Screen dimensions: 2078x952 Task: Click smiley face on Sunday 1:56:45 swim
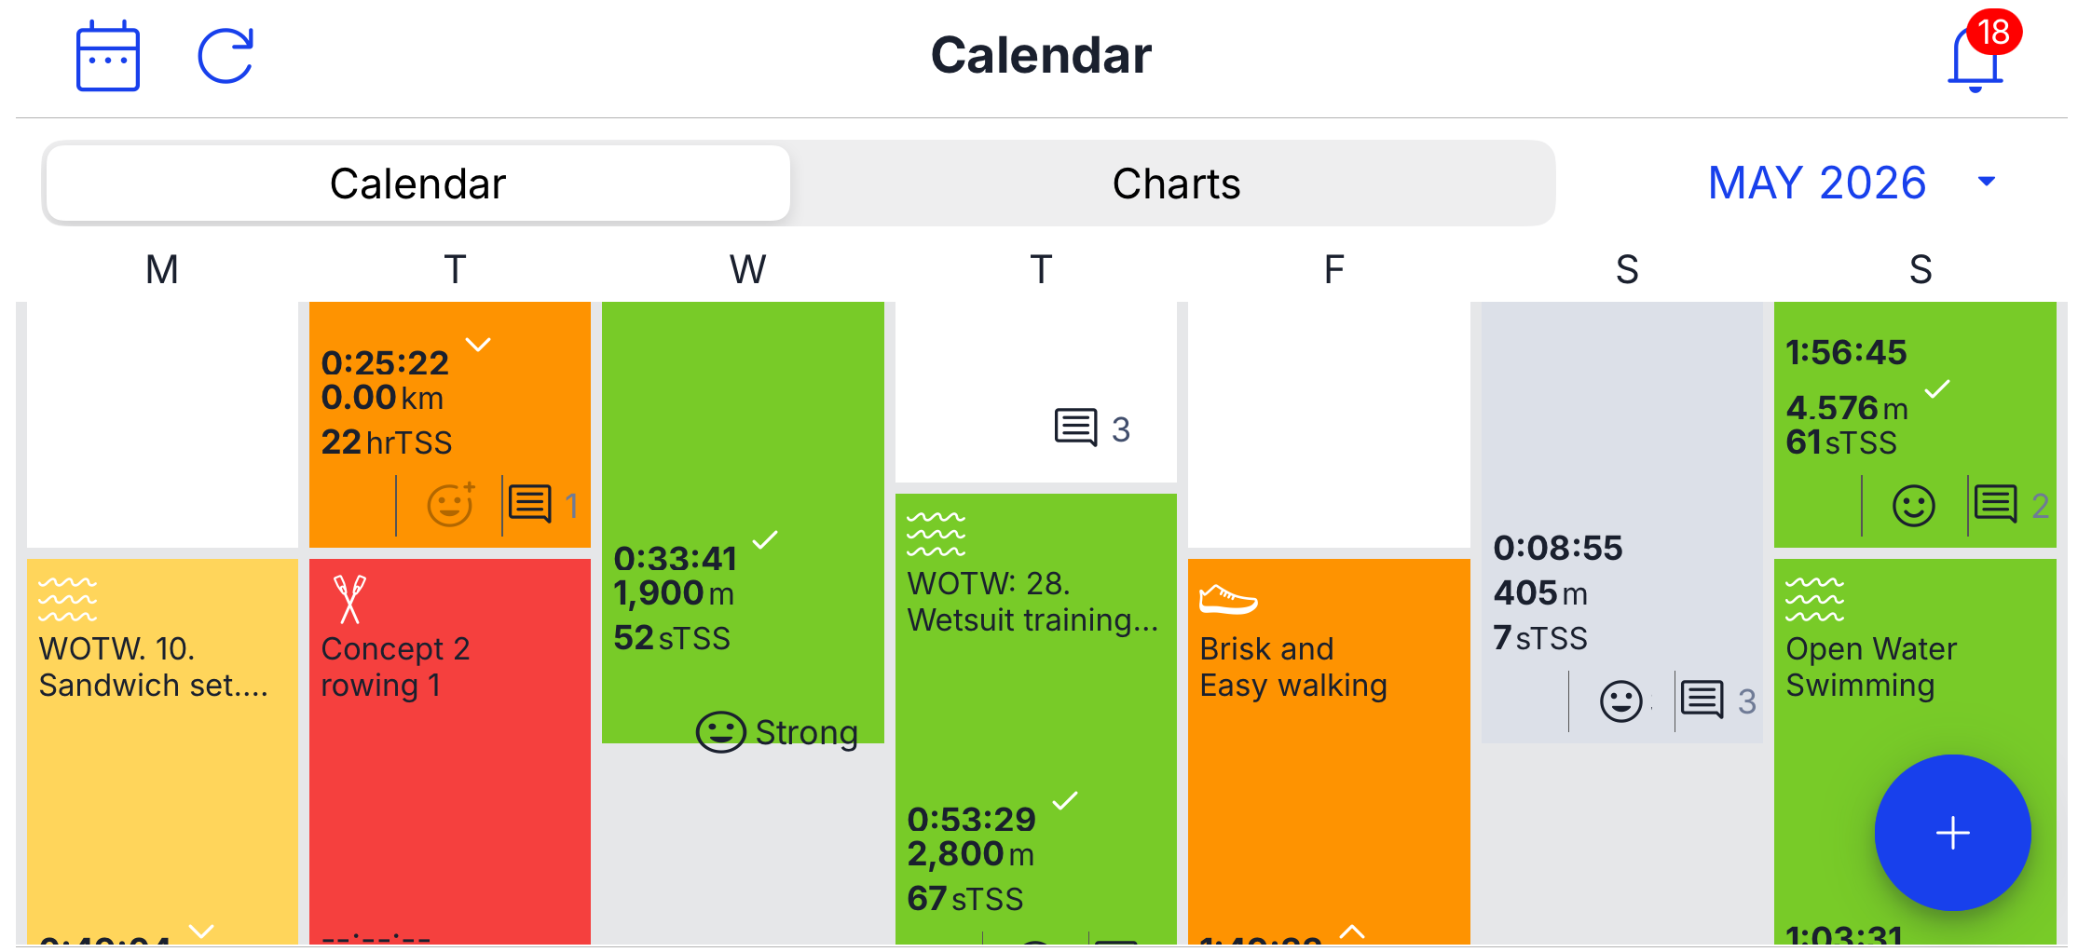coord(1914,506)
